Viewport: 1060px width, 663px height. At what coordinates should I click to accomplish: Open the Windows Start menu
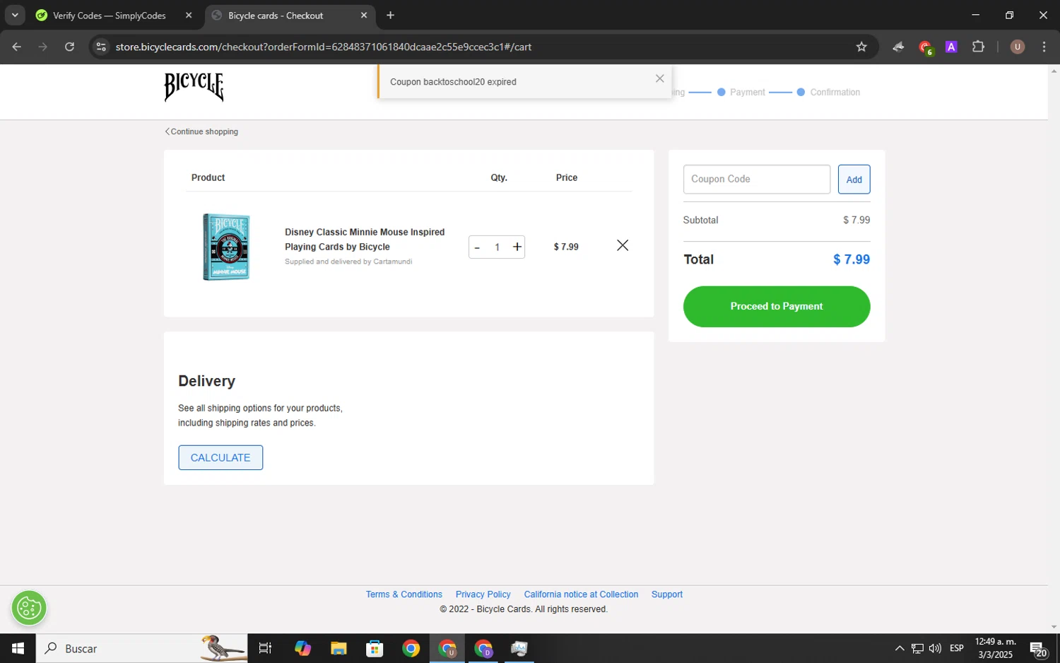[x=18, y=648]
